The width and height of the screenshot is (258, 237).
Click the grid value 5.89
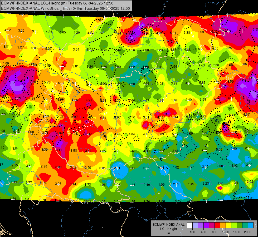pyautogui.click(x=47, y=66)
